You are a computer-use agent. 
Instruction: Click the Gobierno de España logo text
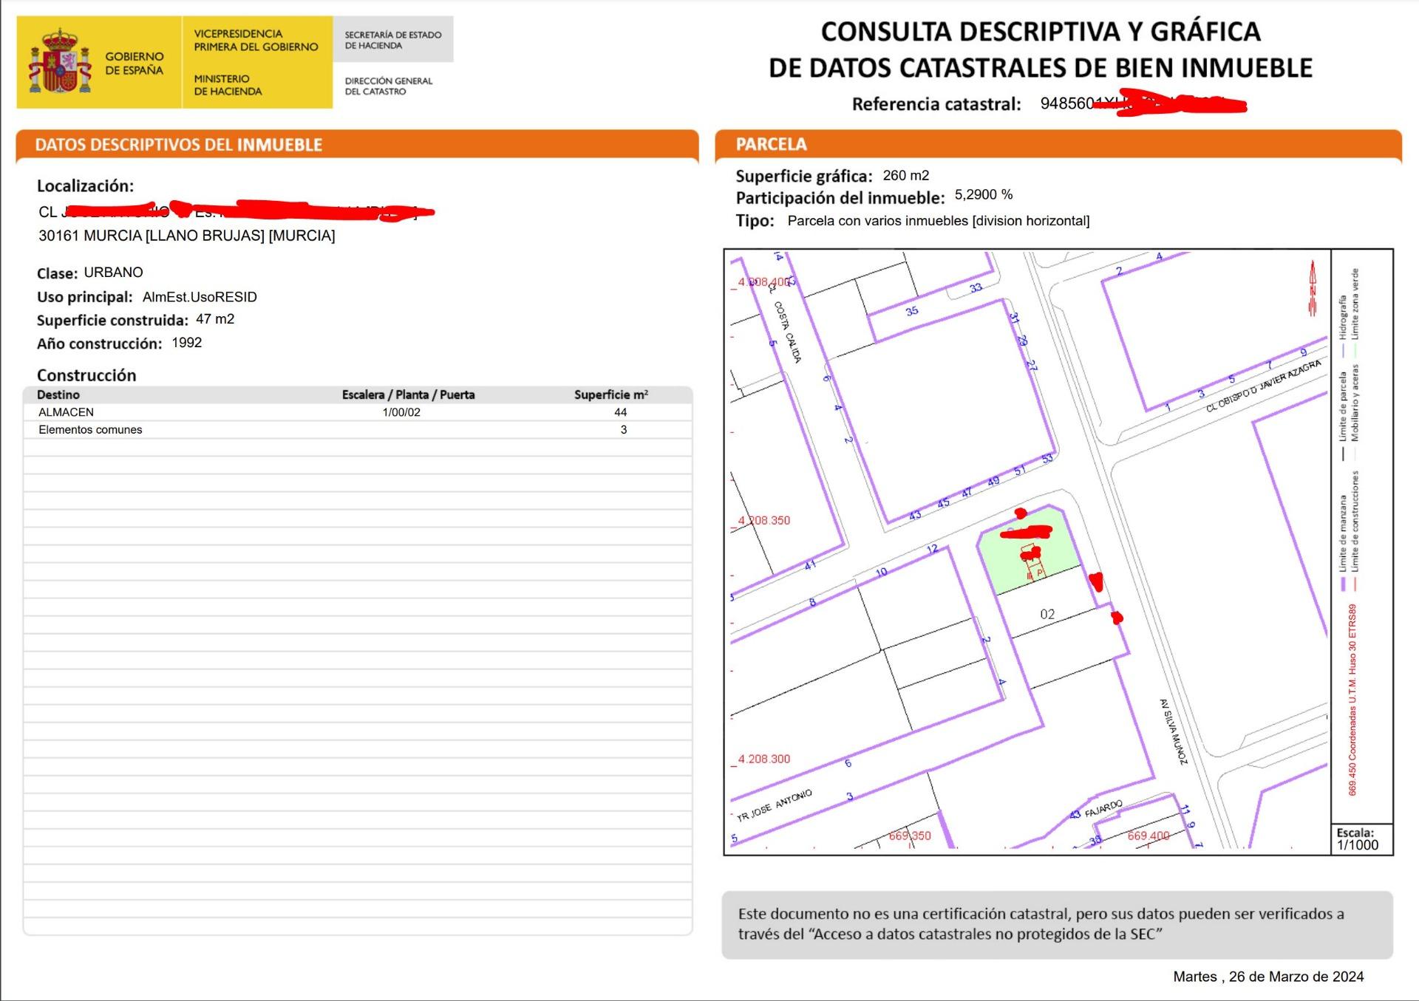134,63
